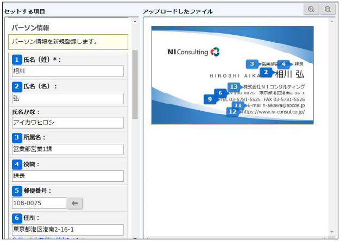Click marker 6 beside the card's postal address
Image resolution: width=340 pixels, height=241 pixels.
(x=220, y=93)
